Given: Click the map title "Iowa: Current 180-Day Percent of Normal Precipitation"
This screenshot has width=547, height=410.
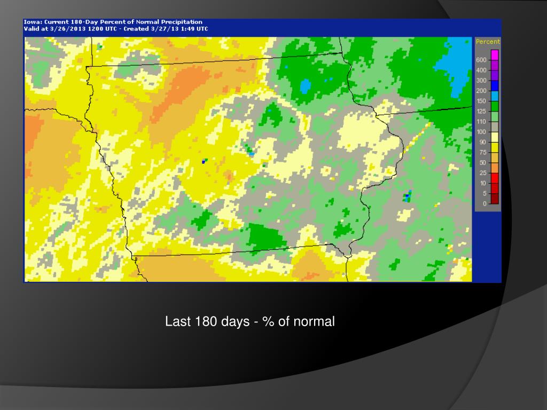Looking at the screenshot, I should pos(113,22).
